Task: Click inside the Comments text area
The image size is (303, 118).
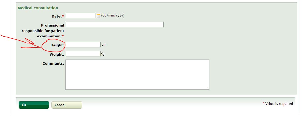Action: (137, 74)
